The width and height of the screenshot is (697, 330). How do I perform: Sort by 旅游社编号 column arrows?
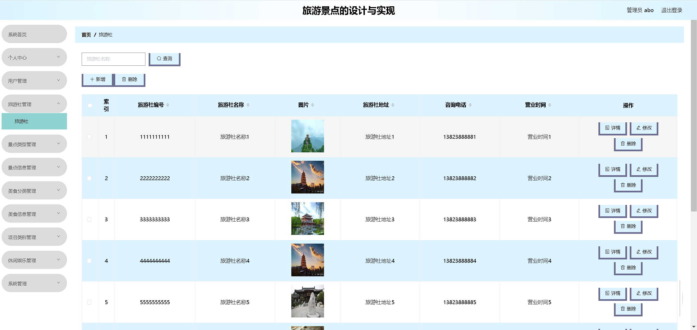(x=168, y=105)
